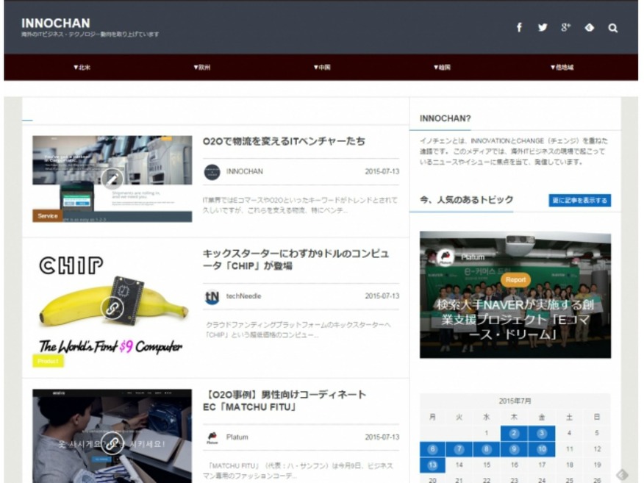This screenshot has height=483, width=644.
Task: Select calendar day 3
Action: (542, 433)
